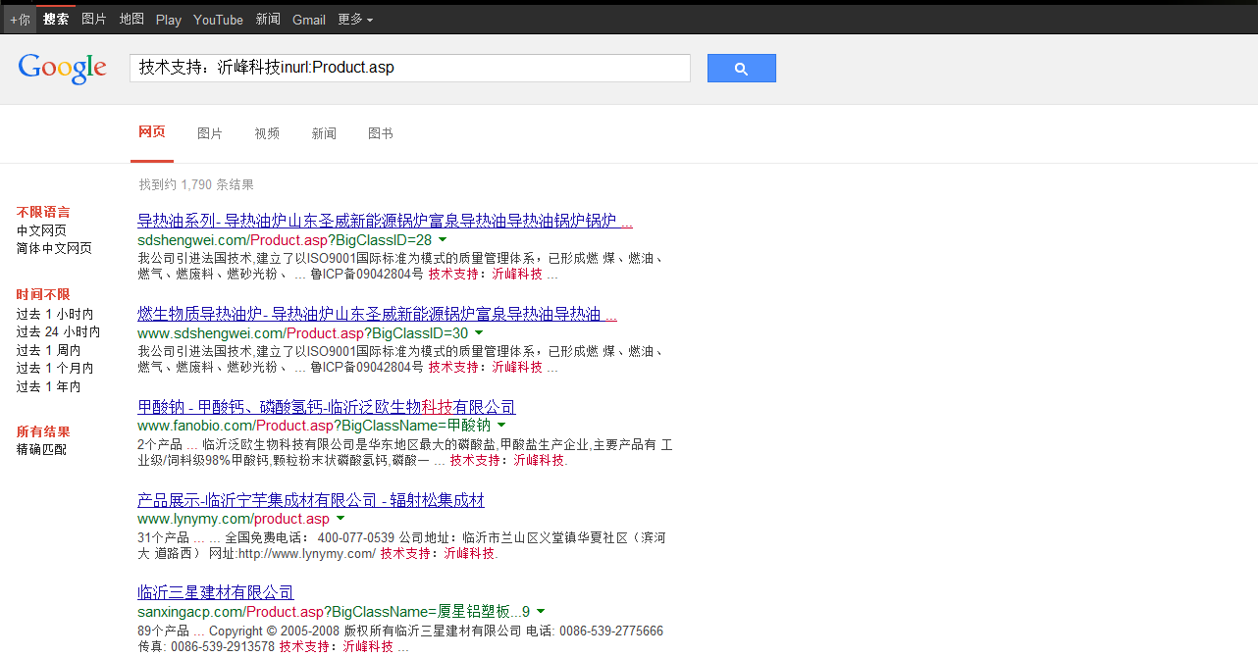The width and height of the screenshot is (1258, 657).
Task: Select the 网页 results tab
Action: click(152, 133)
